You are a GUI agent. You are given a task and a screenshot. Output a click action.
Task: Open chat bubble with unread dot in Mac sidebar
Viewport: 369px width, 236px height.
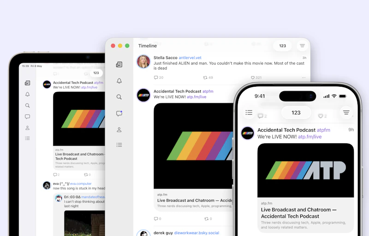click(x=119, y=113)
